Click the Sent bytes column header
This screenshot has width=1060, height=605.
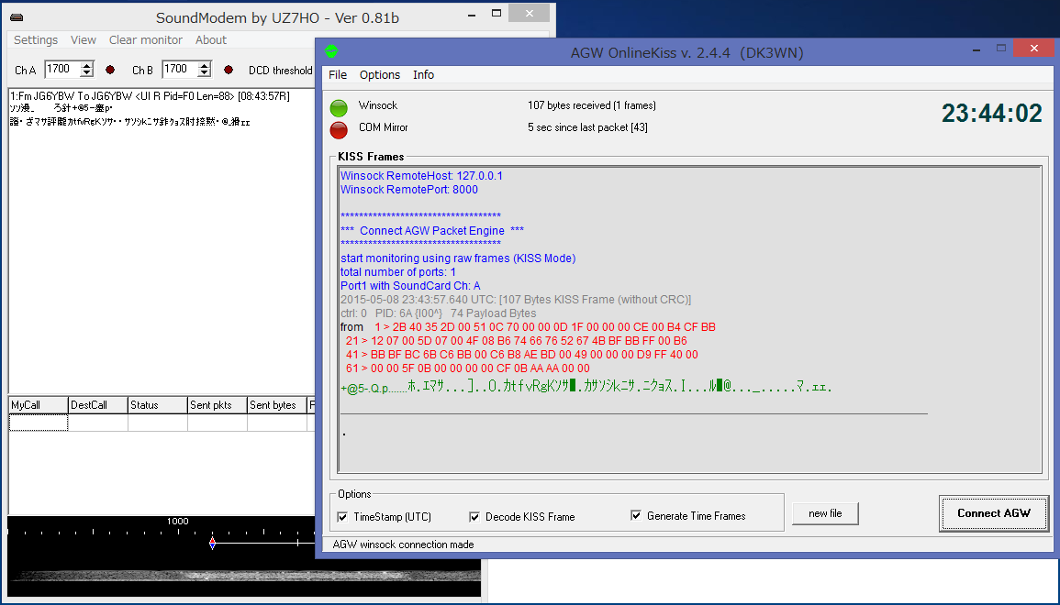(x=276, y=405)
